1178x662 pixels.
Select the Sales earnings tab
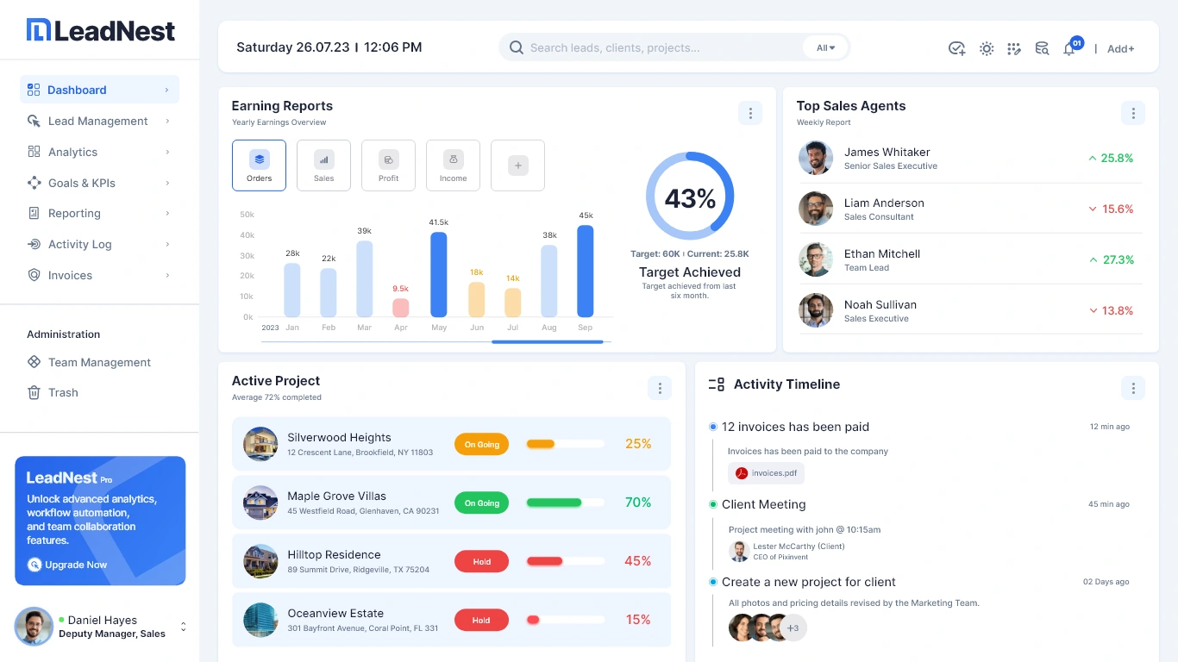click(323, 165)
